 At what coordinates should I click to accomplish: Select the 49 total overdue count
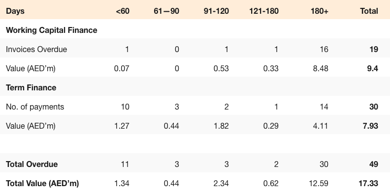coord(374,164)
